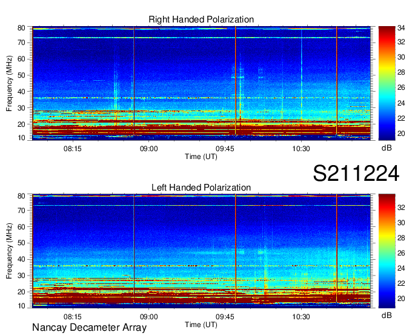Click the 50 frequency tick of Left Handed plot
Viewport: 412px width, 335px height.
pos(21,243)
